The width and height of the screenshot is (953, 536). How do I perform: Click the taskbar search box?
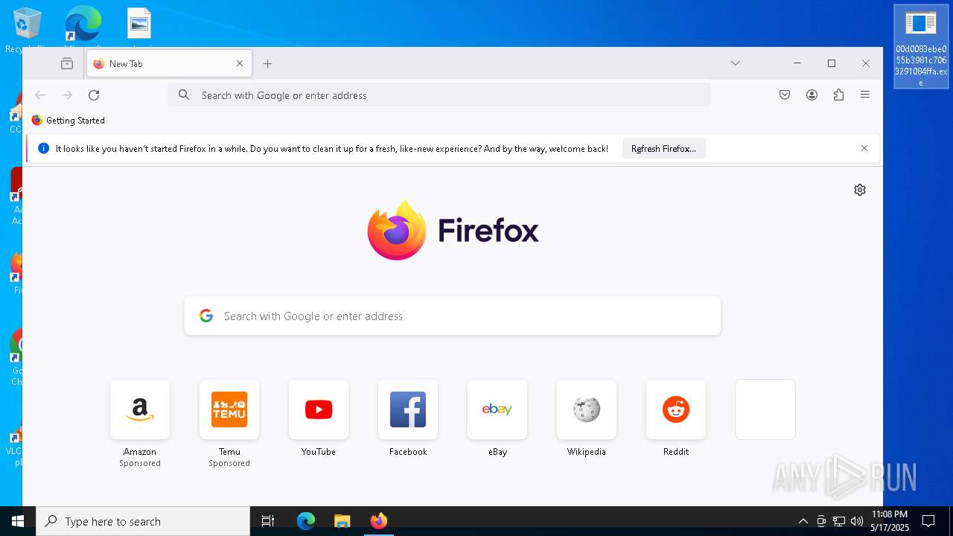point(143,521)
